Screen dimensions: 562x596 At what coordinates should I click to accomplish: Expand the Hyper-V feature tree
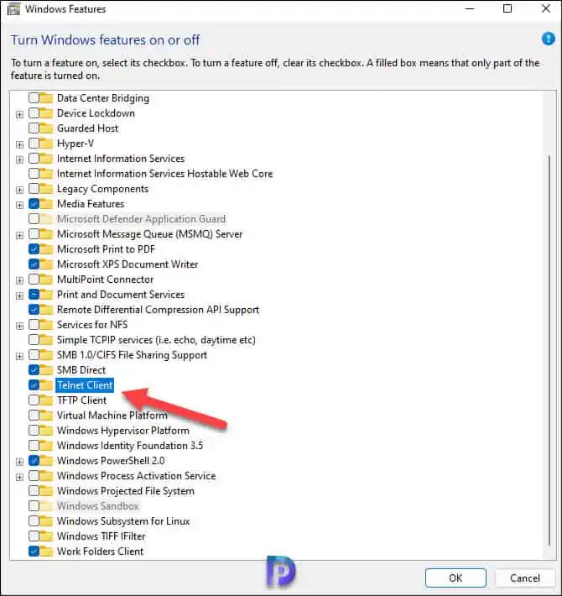pyautogui.click(x=20, y=145)
